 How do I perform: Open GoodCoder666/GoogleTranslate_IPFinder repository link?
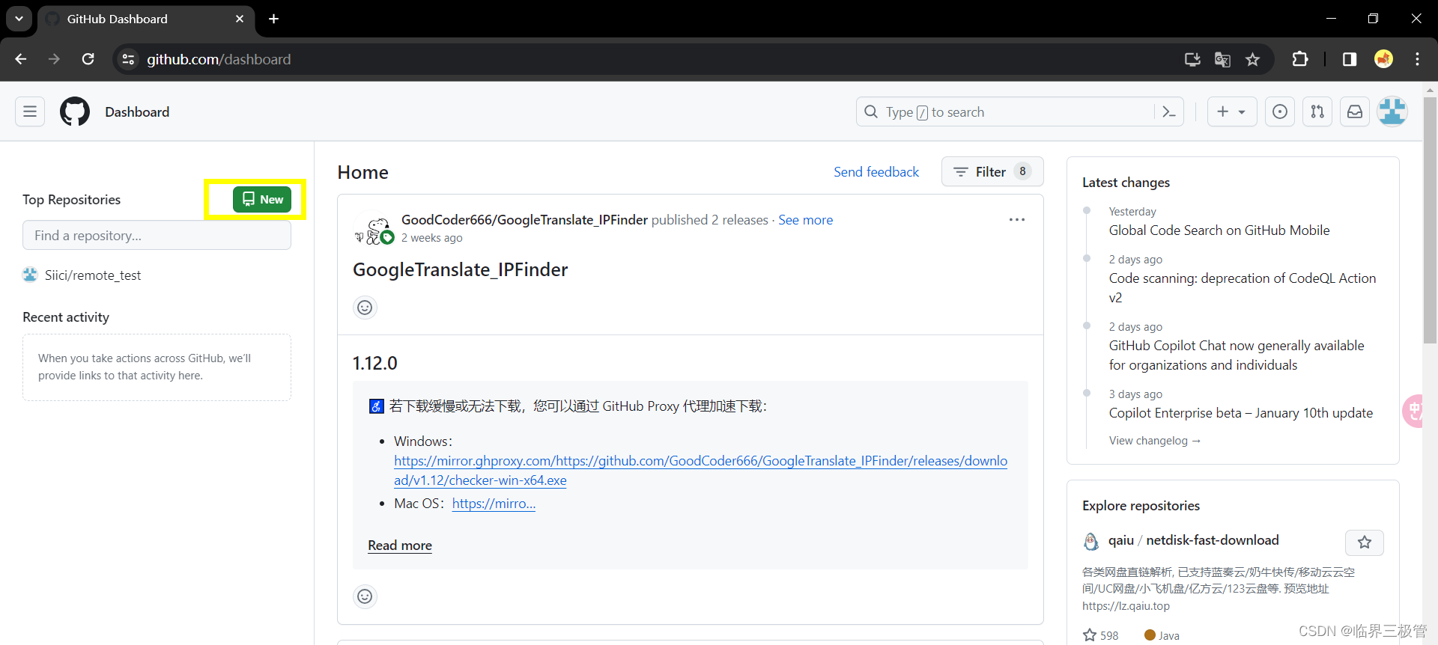[524, 219]
